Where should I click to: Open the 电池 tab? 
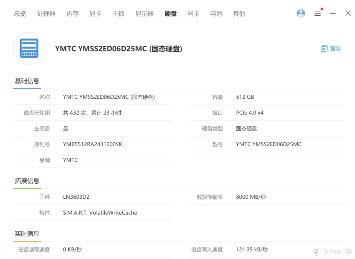click(216, 13)
